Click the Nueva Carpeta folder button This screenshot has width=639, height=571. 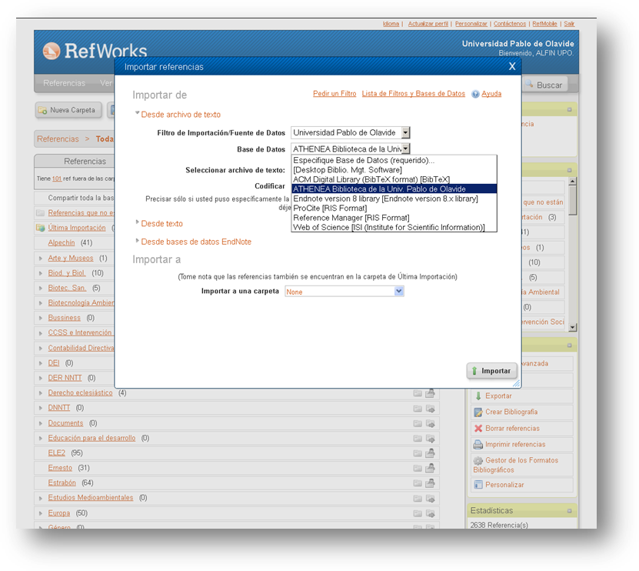[68, 110]
